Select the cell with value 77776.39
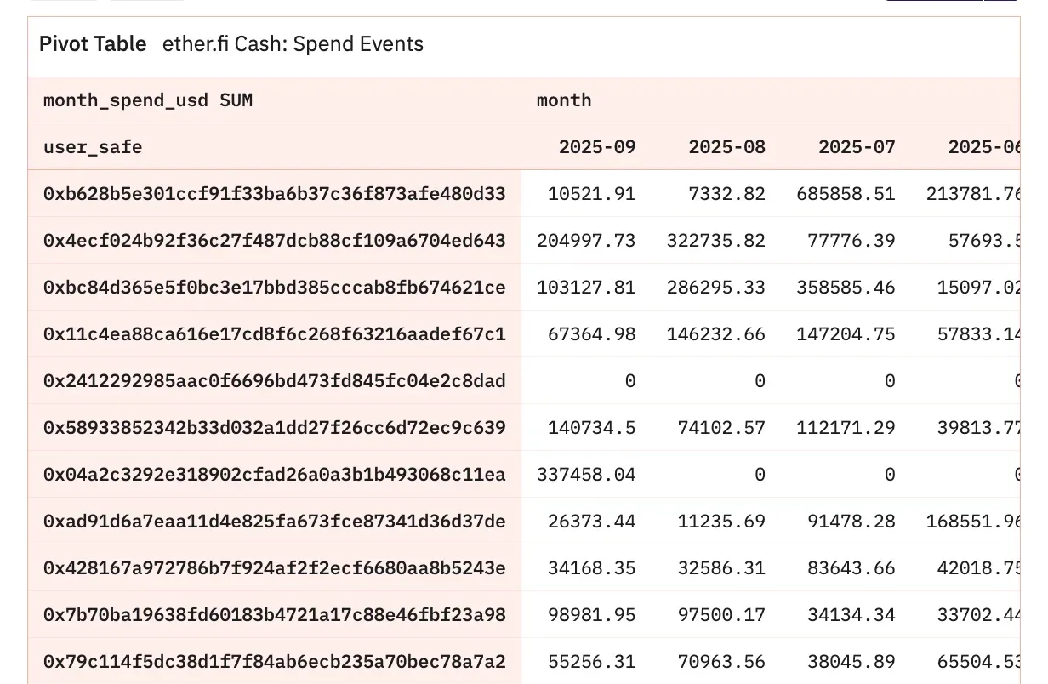Image resolution: width=1048 pixels, height=684 pixels. click(851, 241)
